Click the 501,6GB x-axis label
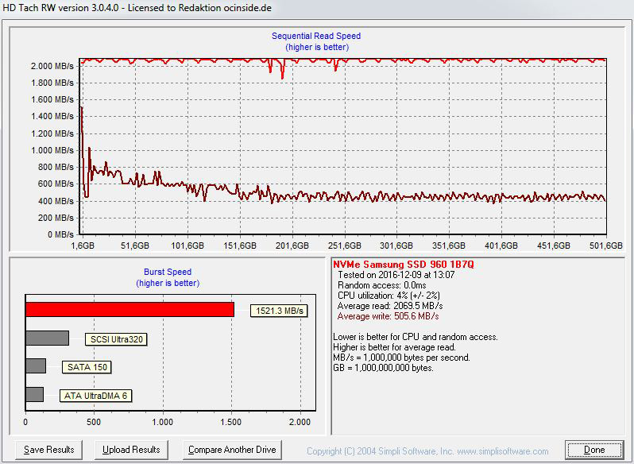This screenshot has height=464, width=634. pyautogui.click(x=606, y=246)
